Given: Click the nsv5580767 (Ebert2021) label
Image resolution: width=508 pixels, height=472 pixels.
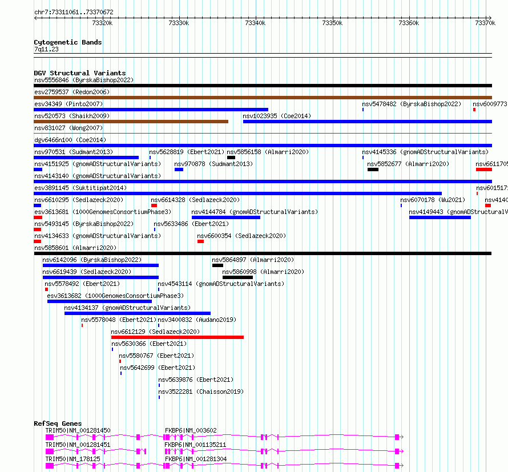Looking at the screenshot, I should tap(156, 356).
